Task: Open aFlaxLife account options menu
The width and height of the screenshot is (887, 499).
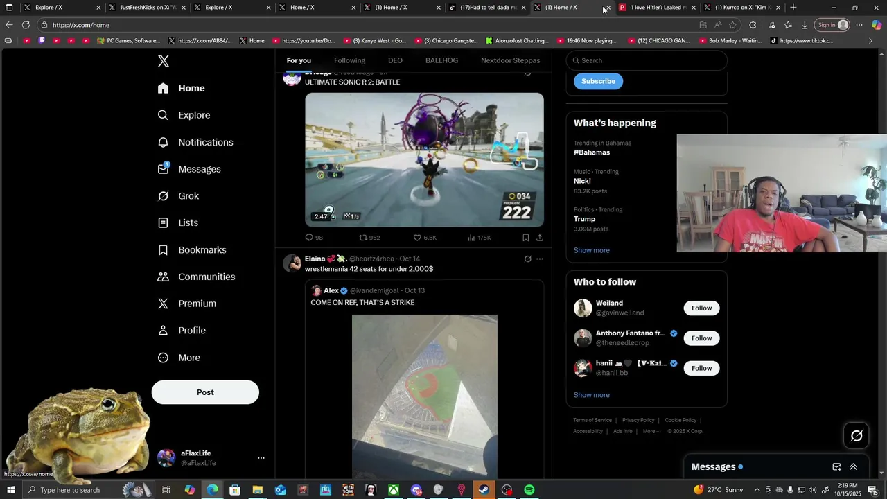Action: (x=261, y=458)
